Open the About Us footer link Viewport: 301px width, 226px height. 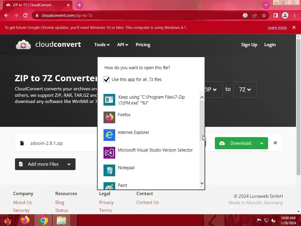[x=22, y=202]
